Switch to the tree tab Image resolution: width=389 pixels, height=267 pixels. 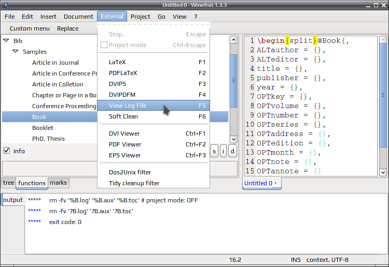coord(8,183)
